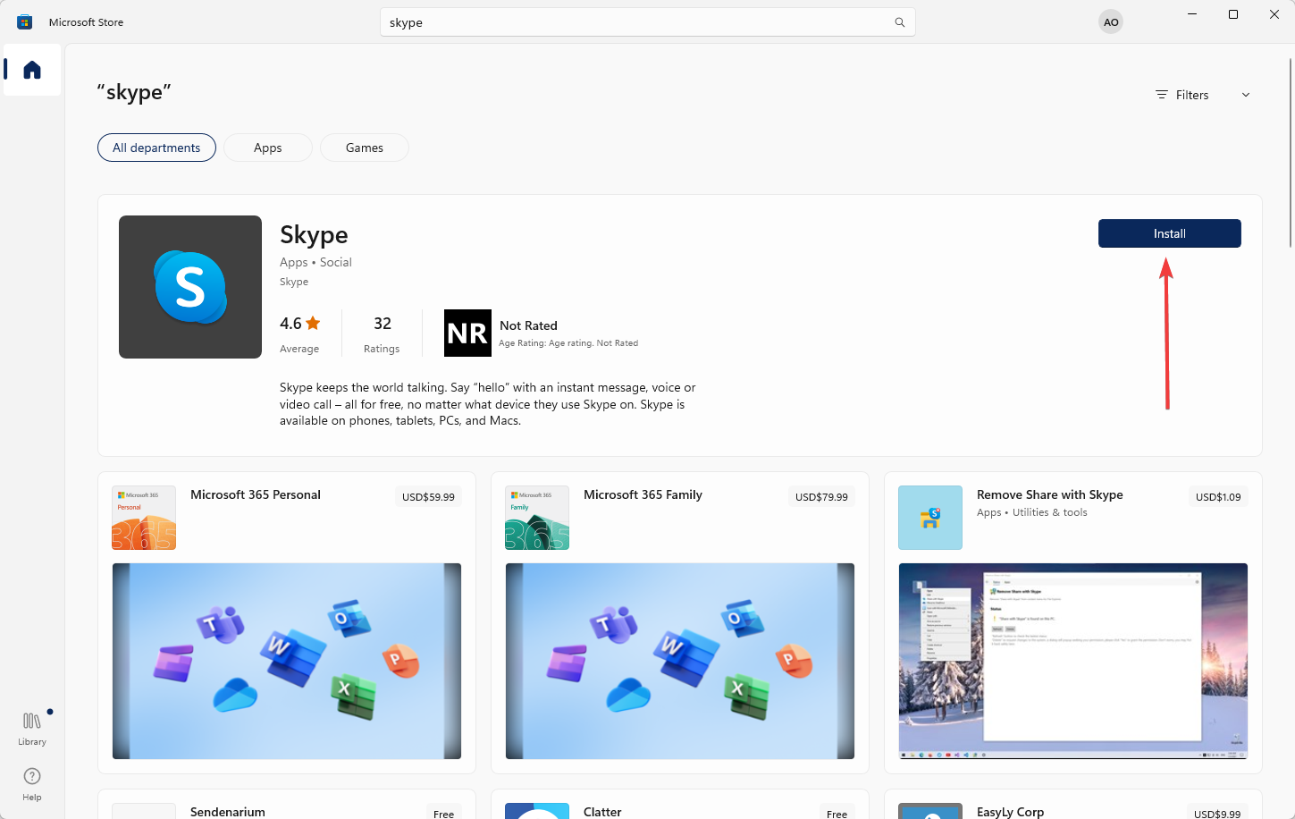
Task: Minimize the Microsoft Store window
Action: click(1192, 14)
